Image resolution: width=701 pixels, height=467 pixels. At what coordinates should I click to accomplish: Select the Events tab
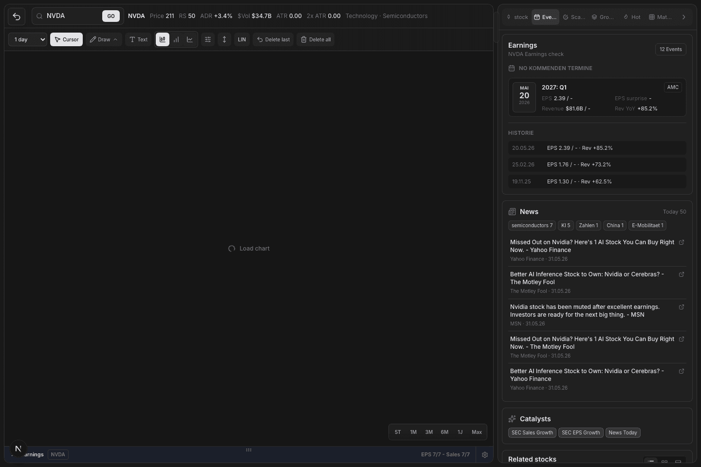[x=545, y=17]
